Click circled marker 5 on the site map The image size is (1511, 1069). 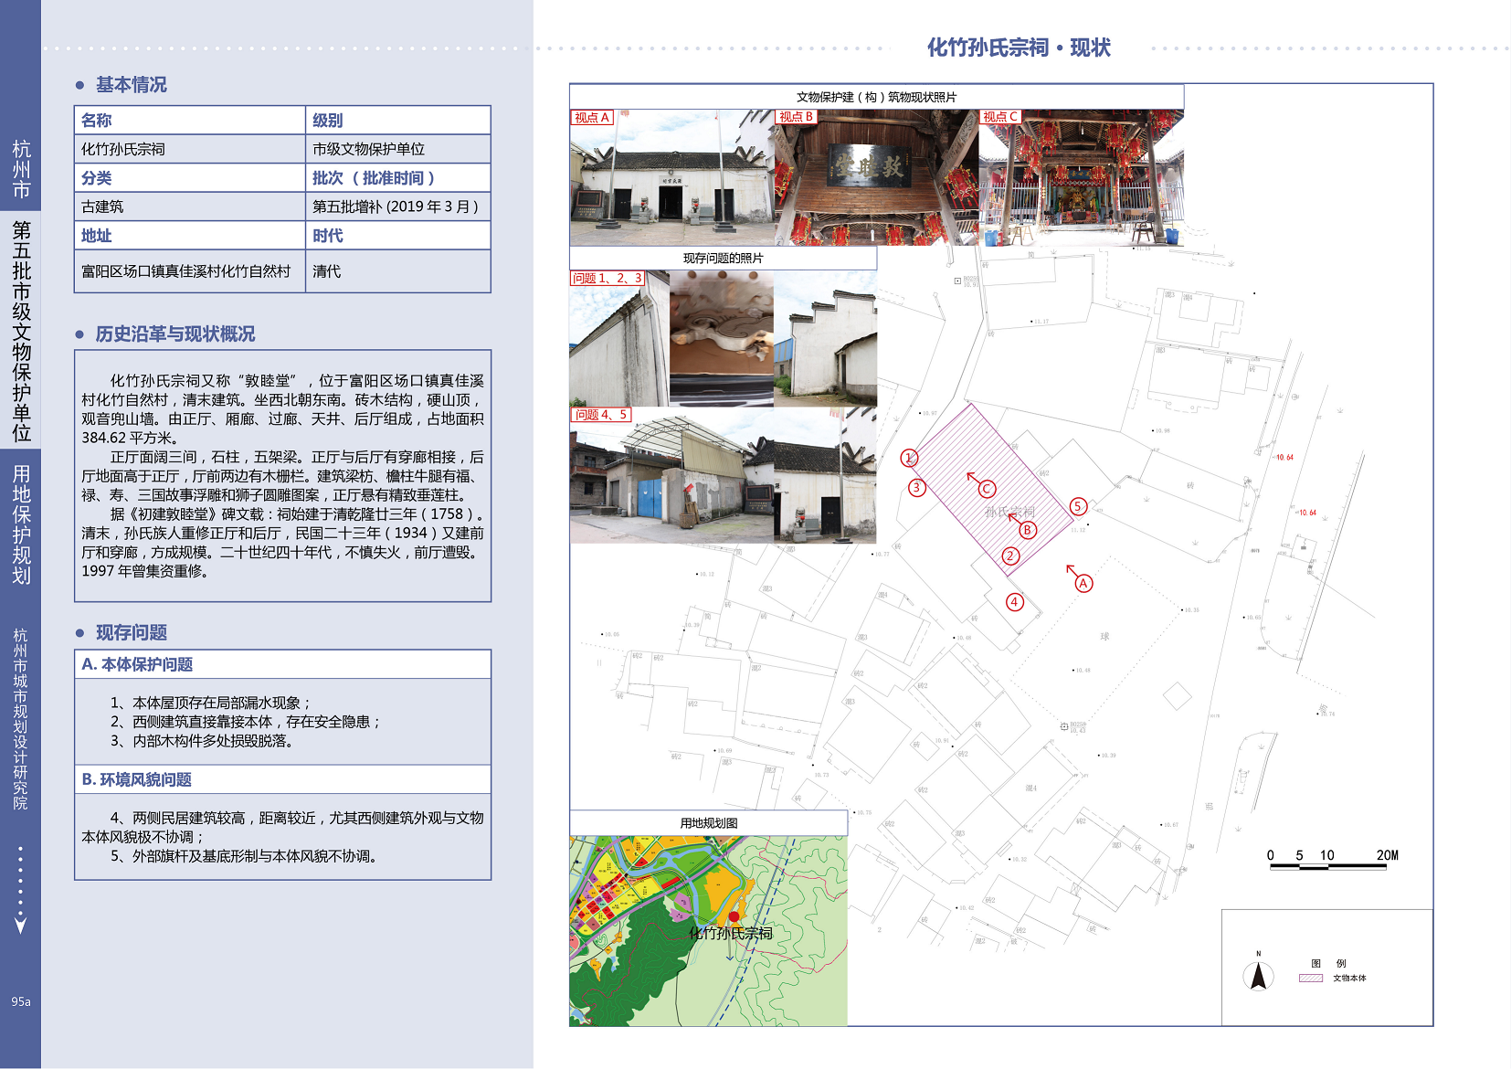tap(1078, 506)
